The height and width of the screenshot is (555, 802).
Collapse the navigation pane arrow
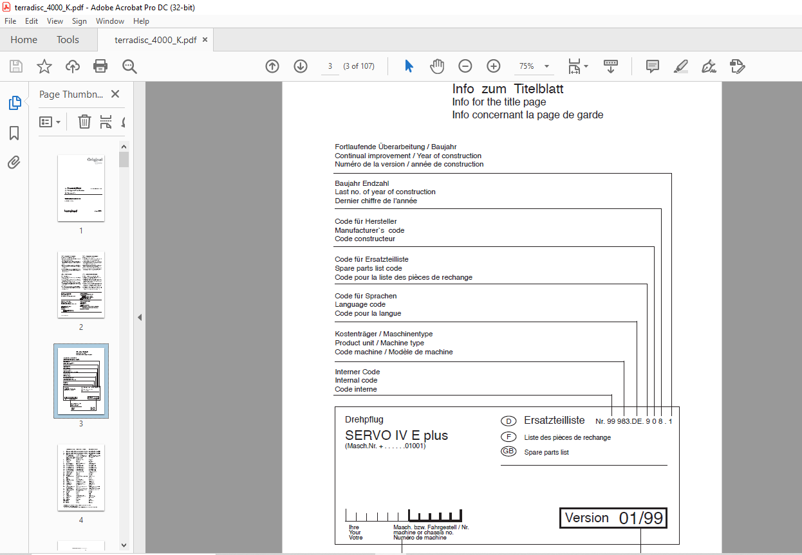(140, 317)
